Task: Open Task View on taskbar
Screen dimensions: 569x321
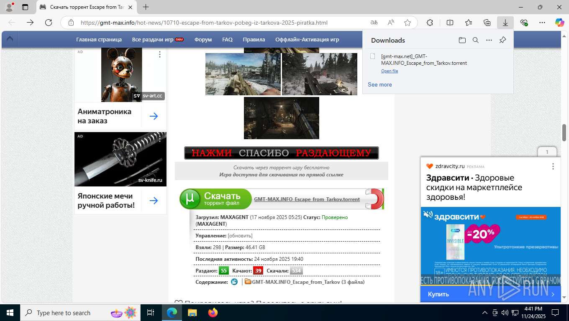Action: pyautogui.click(x=151, y=313)
